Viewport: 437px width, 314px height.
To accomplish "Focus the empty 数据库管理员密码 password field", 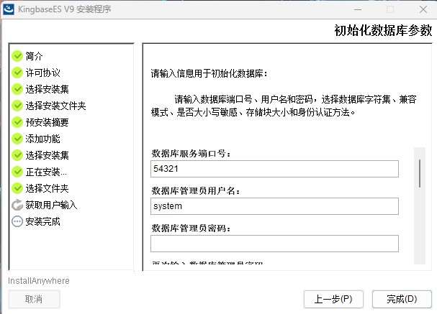I will pos(274,244).
